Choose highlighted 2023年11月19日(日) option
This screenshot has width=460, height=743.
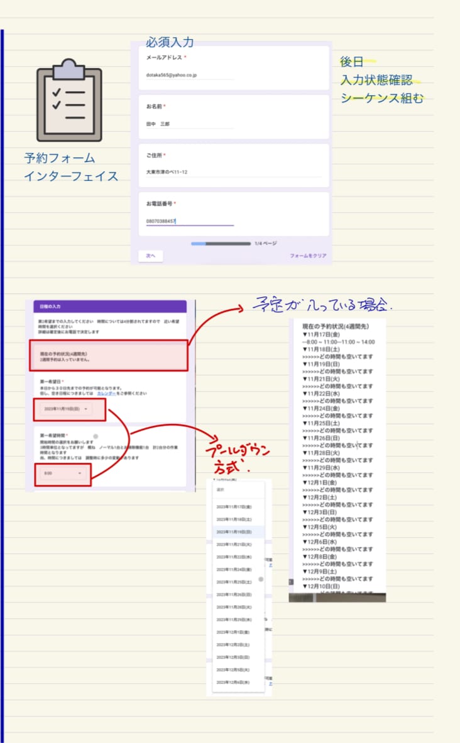click(x=238, y=531)
